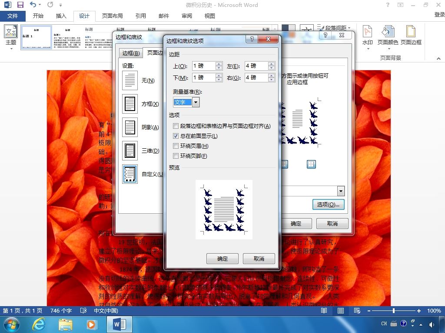Click the zoom level 100% text
This screenshot has width=445, height=333.
pos(434,310)
